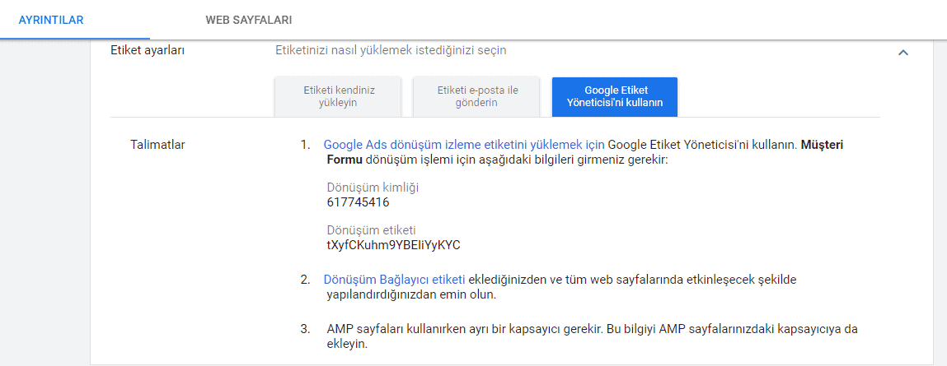The width and height of the screenshot is (947, 366).
Task: Click the bold Müşteri Formu text
Action: pos(584,153)
